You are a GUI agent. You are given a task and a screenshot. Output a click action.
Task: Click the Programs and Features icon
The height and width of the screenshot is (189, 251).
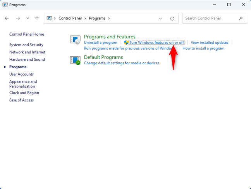pos(75,40)
